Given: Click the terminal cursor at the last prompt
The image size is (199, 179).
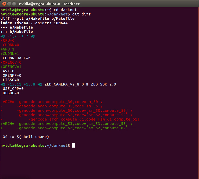Looking at the screenshot, I should (73, 146).
